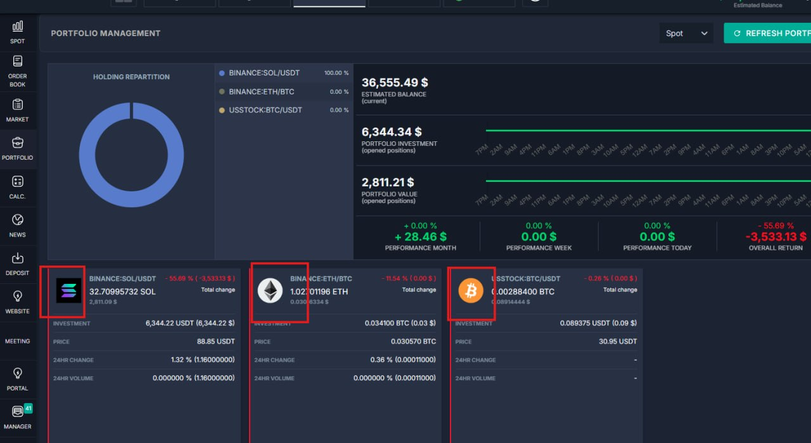This screenshot has width=811, height=443.
Task: Select USSTOCK:BTC/USDT legend entry
Action: pyautogui.click(x=265, y=110)
